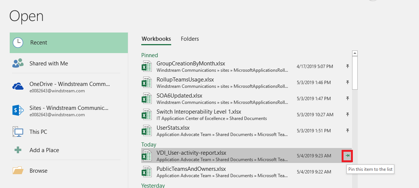Select This PC label
419x188 pixels.
tap(38, 132)
